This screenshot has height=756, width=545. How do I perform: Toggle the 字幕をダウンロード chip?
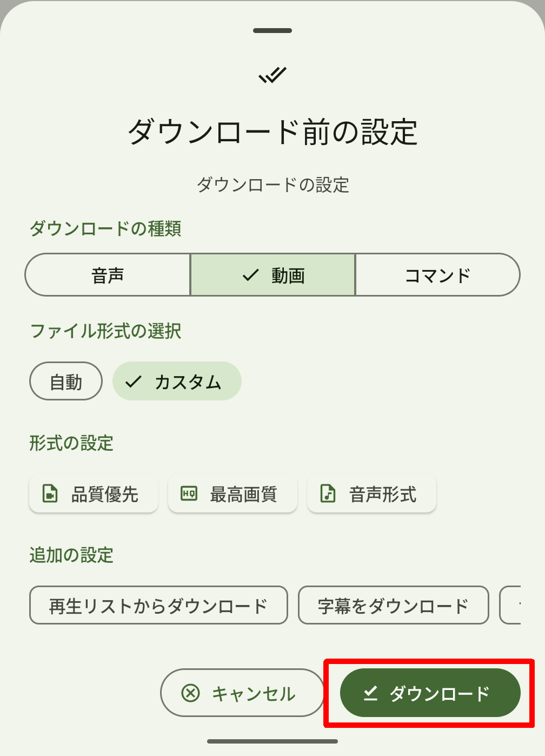click(393, 606)
